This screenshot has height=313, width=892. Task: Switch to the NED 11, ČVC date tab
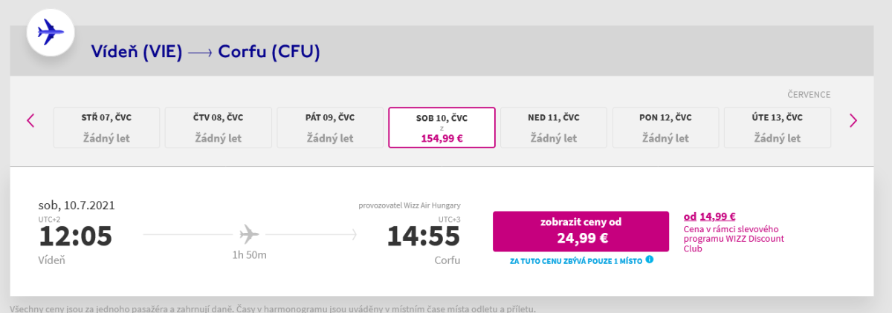(553, 128)
